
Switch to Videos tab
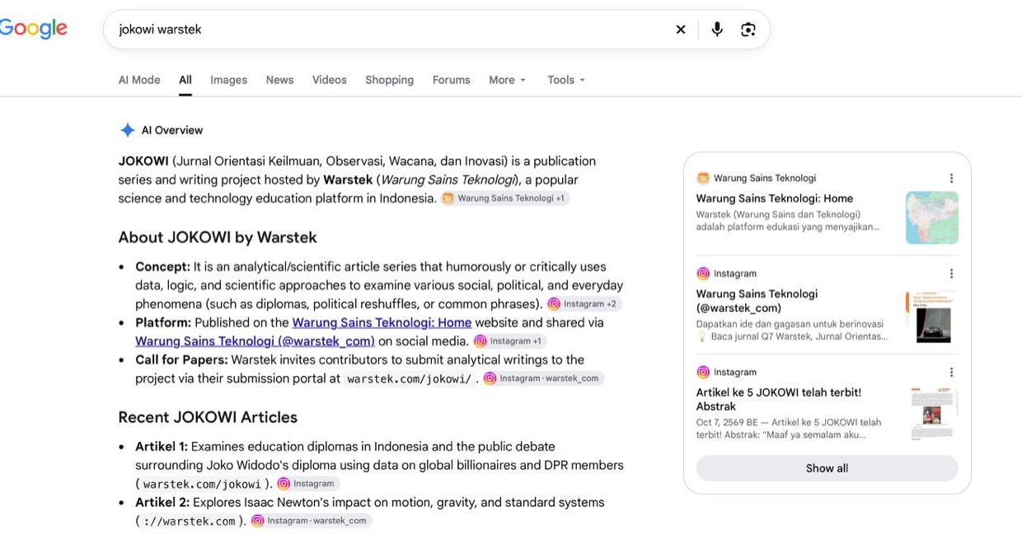[329, 80]
